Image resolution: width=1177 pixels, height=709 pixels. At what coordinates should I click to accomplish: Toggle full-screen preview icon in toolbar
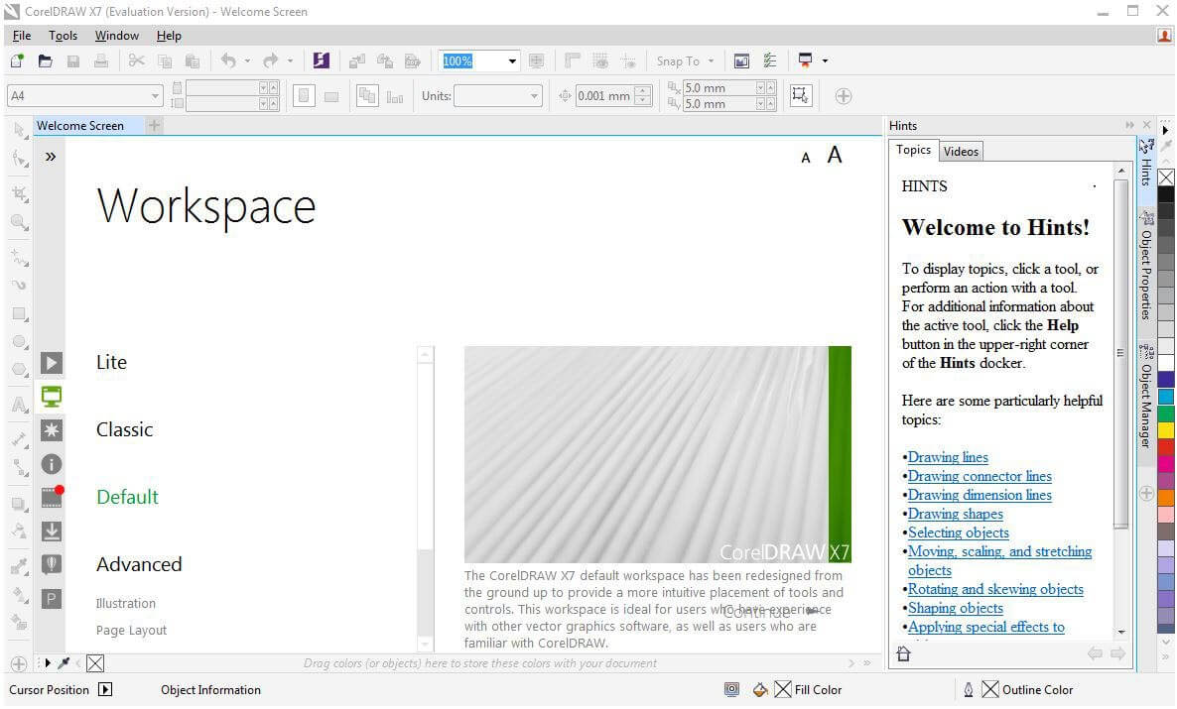click(741, 60)
